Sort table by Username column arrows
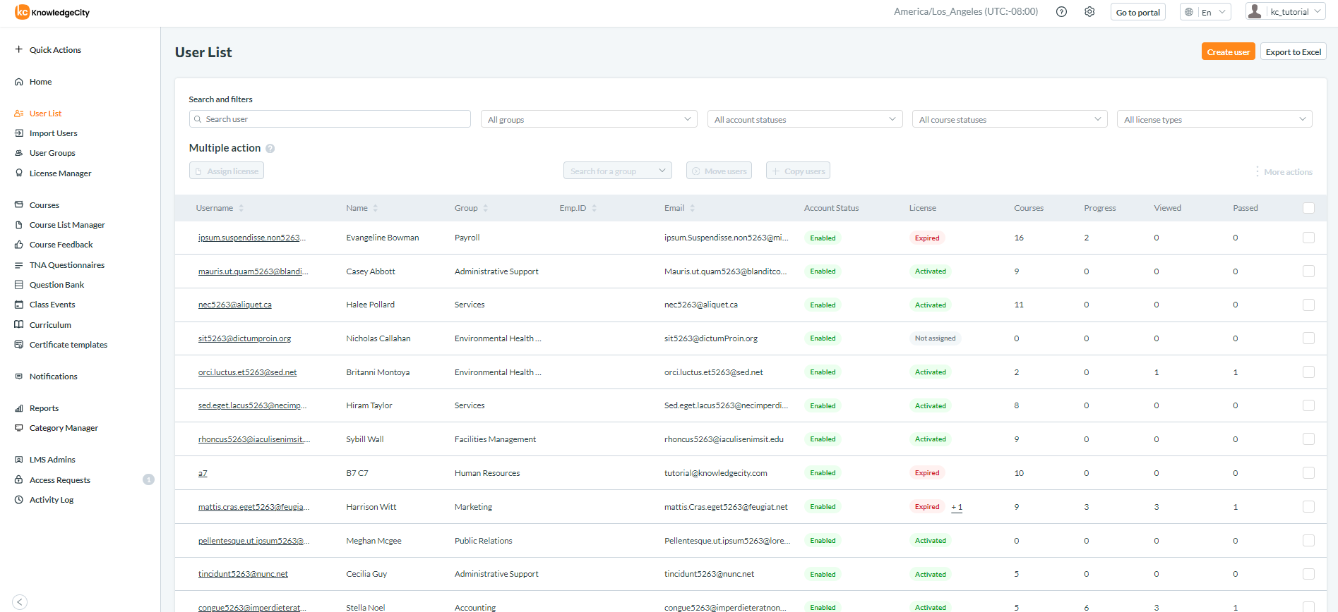The height and width of the screenshot is (612, 1338). 241,208
